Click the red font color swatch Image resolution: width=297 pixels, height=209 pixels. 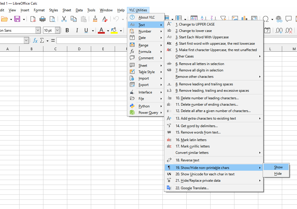click(x=101, y=30)
